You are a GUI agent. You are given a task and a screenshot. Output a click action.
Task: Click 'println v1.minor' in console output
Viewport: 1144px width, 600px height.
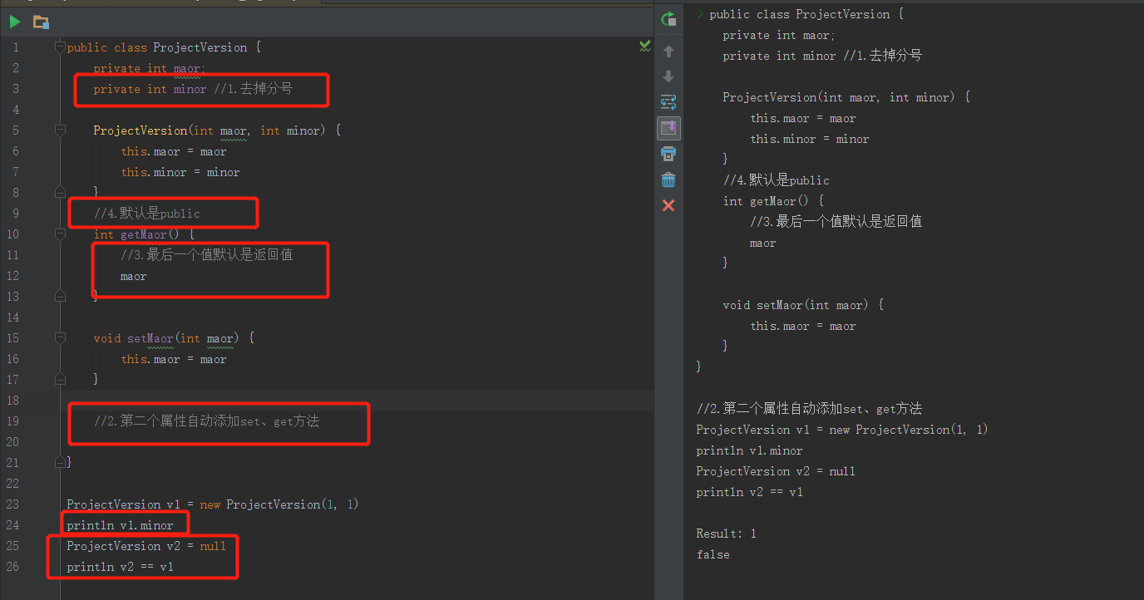(750, 450)
